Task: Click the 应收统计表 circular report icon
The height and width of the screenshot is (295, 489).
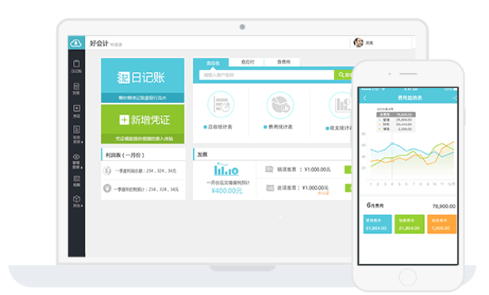Action: 221,105
